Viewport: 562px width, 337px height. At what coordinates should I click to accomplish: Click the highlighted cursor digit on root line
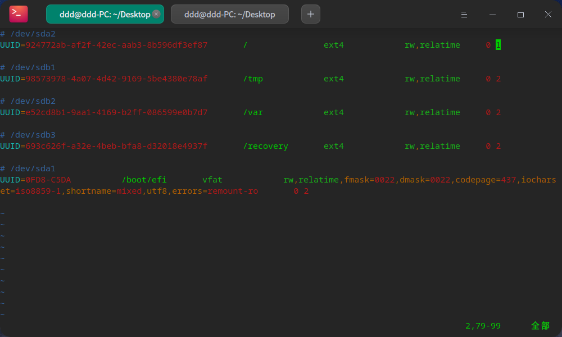tap(498, 45)
